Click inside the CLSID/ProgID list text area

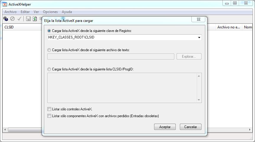122,88
